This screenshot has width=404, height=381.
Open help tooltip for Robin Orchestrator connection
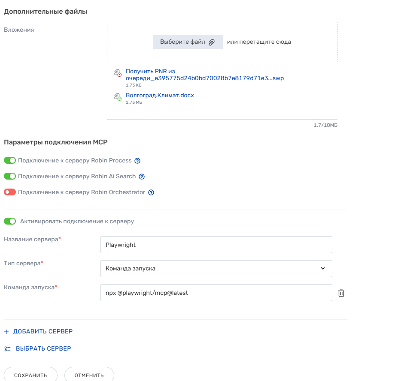pos(151,192)
